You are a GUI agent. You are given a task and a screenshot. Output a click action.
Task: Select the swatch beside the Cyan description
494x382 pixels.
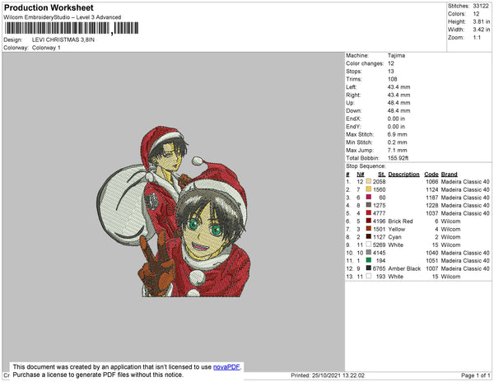click(369, 237)
